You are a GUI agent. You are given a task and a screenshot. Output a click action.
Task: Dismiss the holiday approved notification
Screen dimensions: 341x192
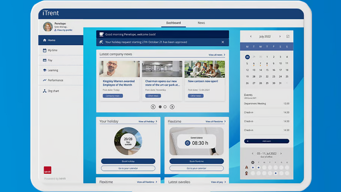[223, 42]
